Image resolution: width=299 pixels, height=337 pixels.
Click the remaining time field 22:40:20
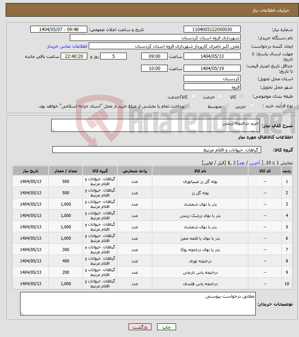[74, 56]
